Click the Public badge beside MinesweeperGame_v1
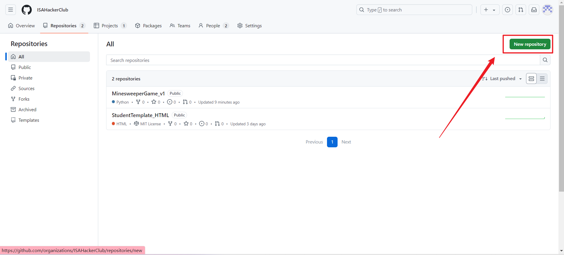 [x=175, y=93]
